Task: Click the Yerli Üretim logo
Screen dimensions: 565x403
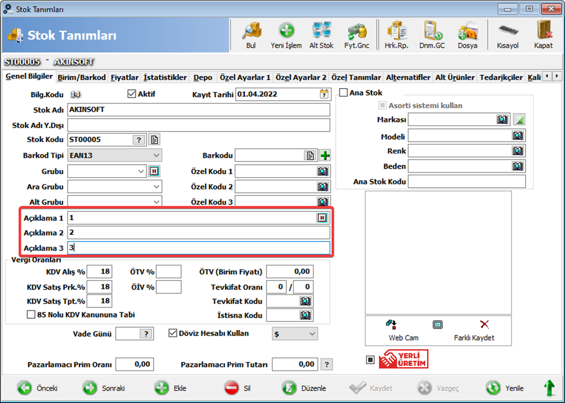Action: pyautogui.click(x=403, y=359)
